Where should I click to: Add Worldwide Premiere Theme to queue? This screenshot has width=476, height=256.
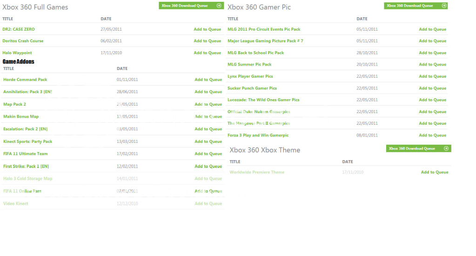435,172
